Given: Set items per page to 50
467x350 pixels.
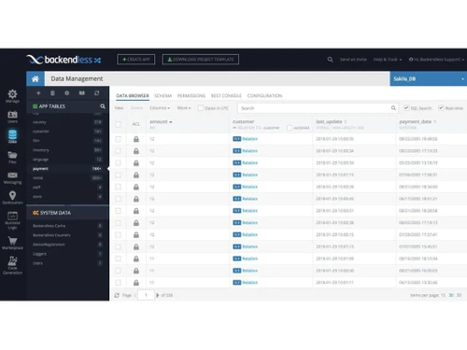Looking at the screenshot, I should pyautogui.click(x=459, y=295).
